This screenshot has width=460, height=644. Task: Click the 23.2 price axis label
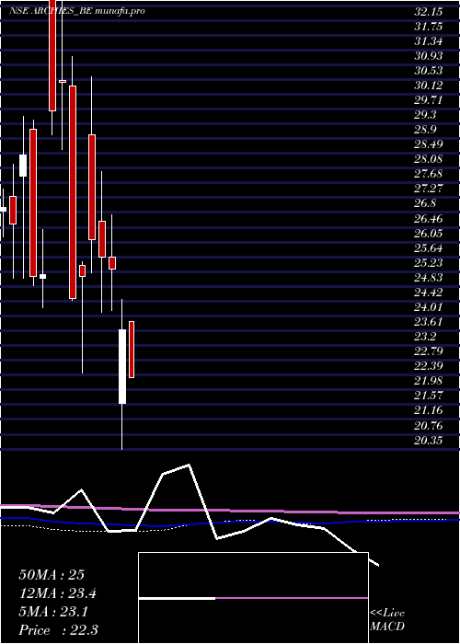(x=425, y=338)
